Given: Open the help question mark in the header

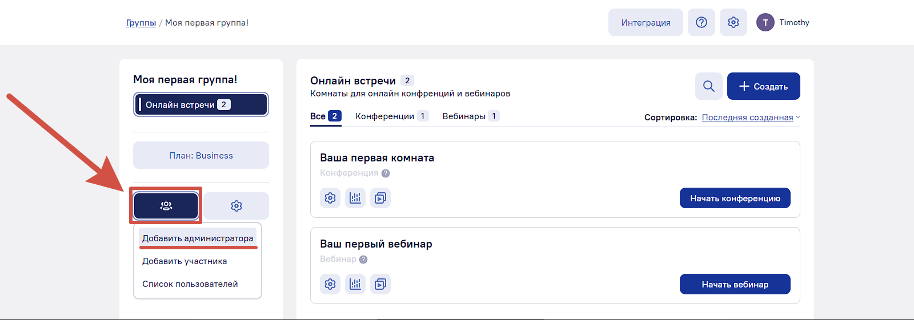Looking at the screenshot, I should tap(701, 22).
